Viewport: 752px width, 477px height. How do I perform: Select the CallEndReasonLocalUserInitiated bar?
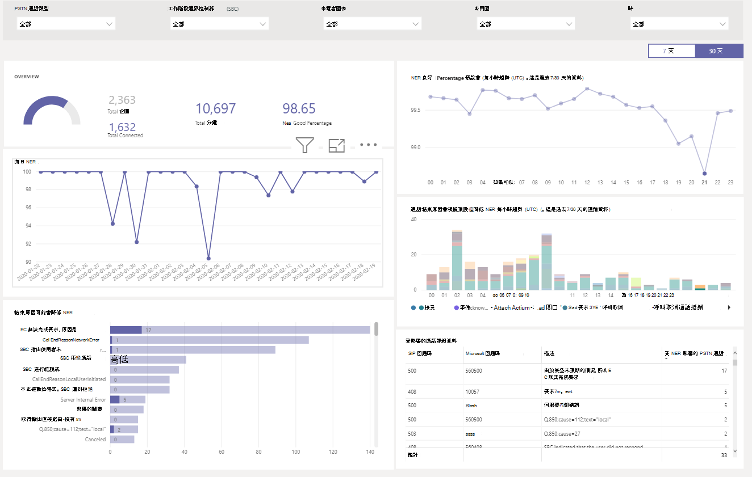[x=140, y=379]
